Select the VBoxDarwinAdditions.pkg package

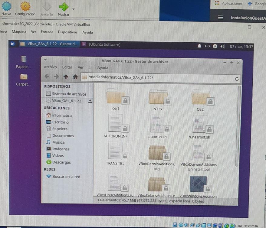(x=157, y=158)
